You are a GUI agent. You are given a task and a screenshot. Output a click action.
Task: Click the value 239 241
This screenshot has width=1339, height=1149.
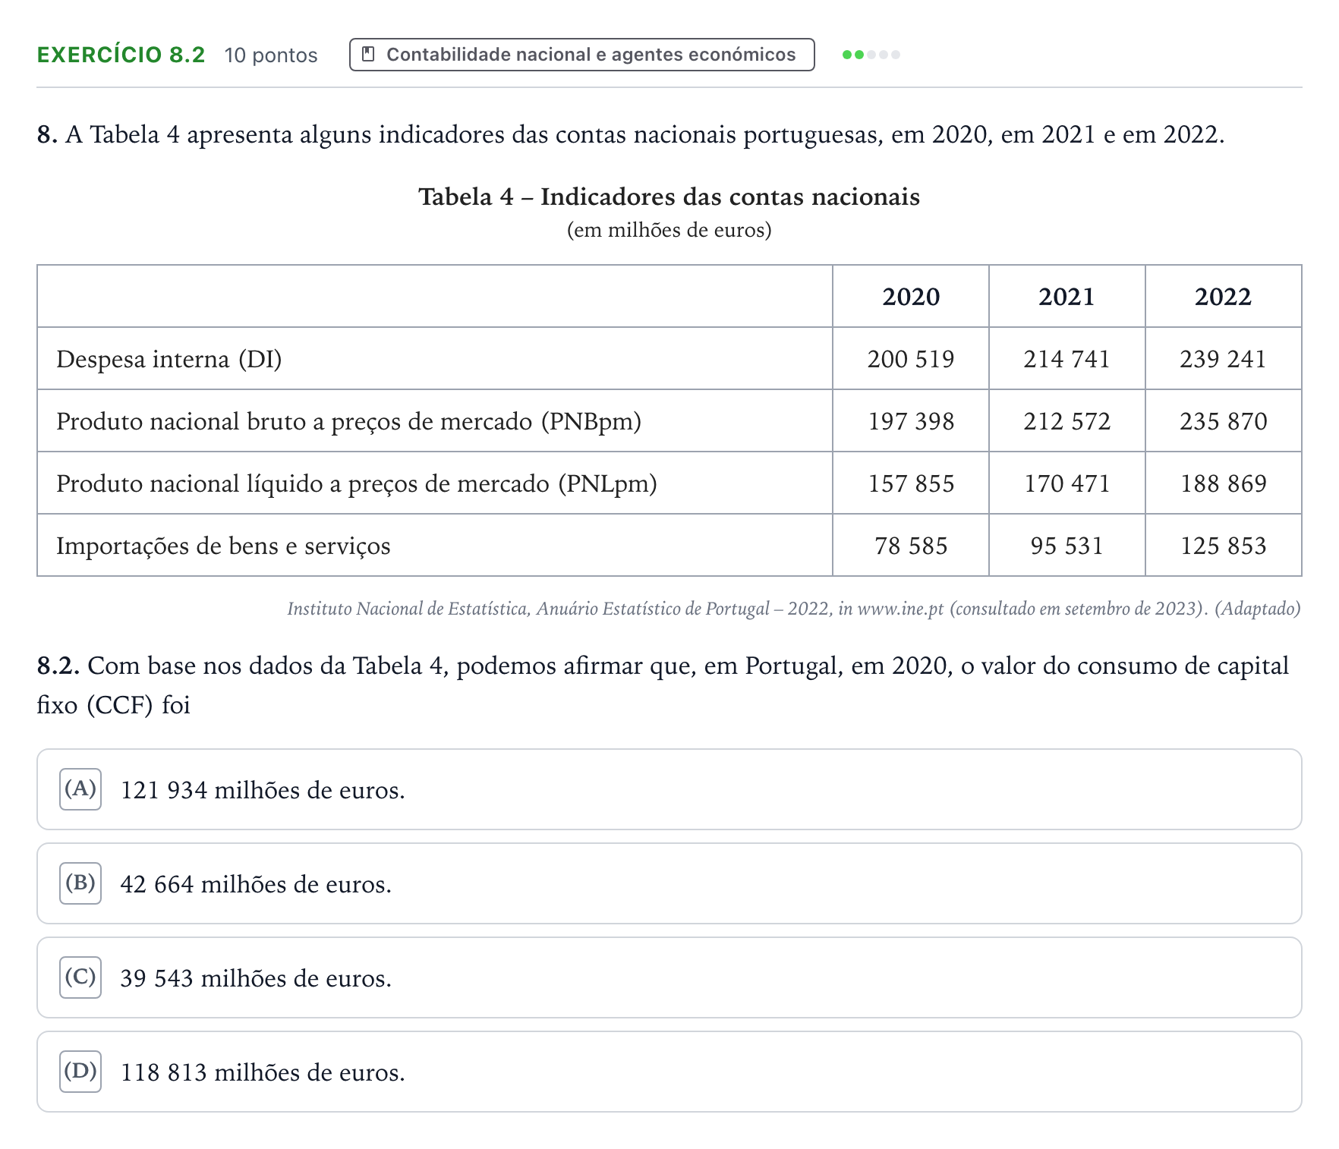pos(1223,359)
